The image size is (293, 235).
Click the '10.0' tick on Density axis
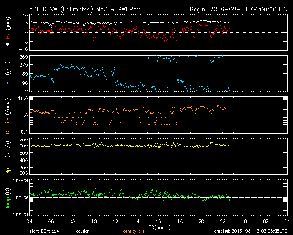pos(23,98)
